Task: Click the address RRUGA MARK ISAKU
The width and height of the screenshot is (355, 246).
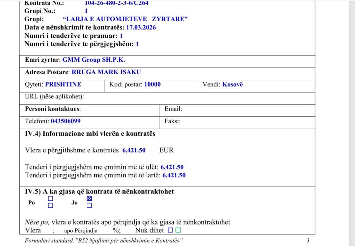Action: click(106, 72)
